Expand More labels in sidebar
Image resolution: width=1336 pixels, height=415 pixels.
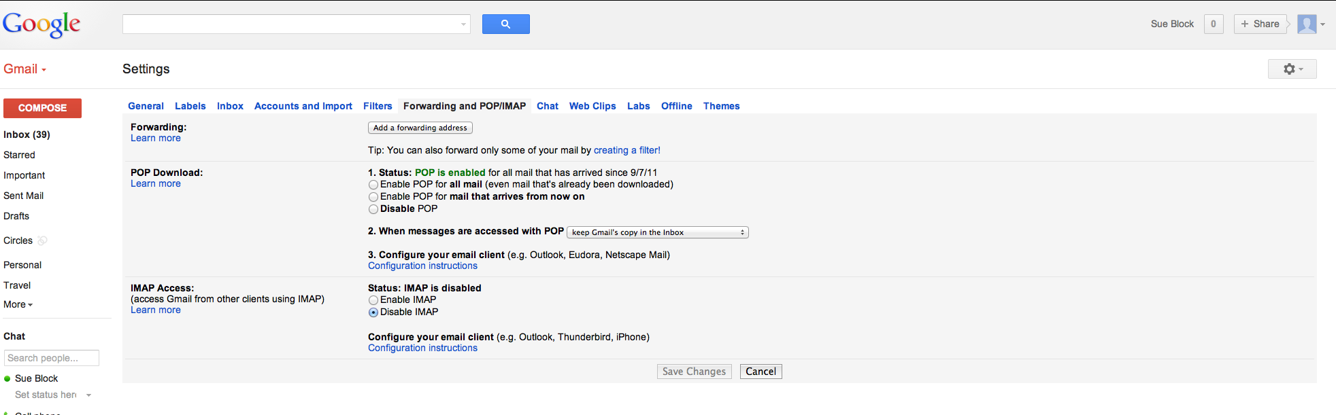coord(18,304)
